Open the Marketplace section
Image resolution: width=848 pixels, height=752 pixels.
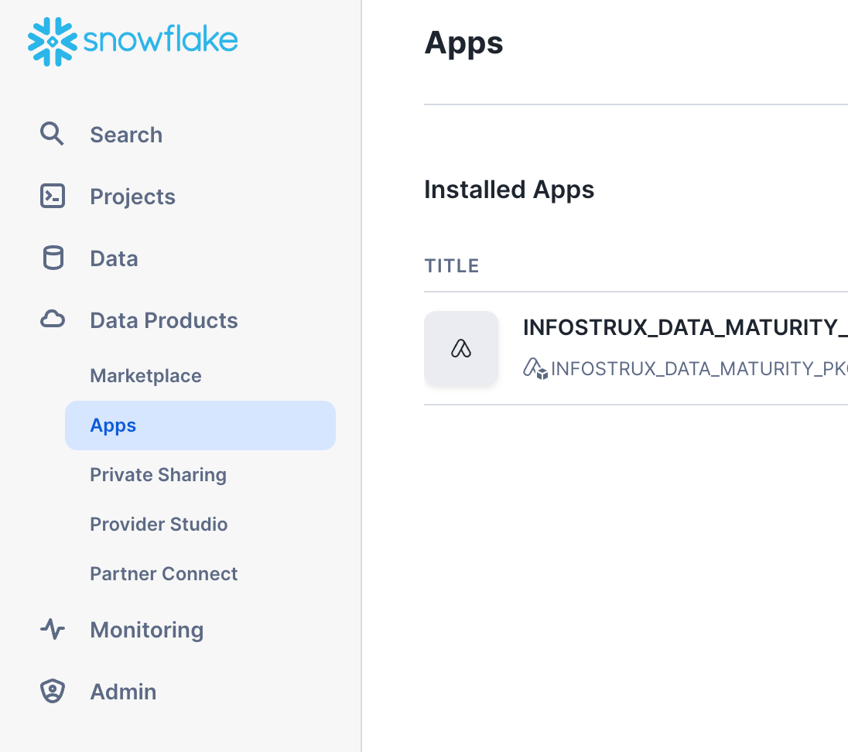(x=145, y=375)
